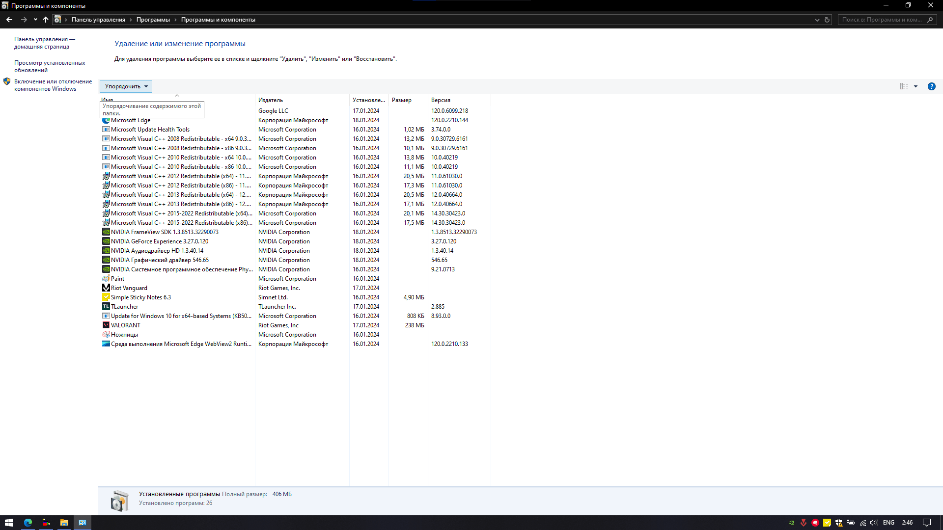Screen dimensions: 943x530
Task: Open the notification center button
Action: point(926,523)
